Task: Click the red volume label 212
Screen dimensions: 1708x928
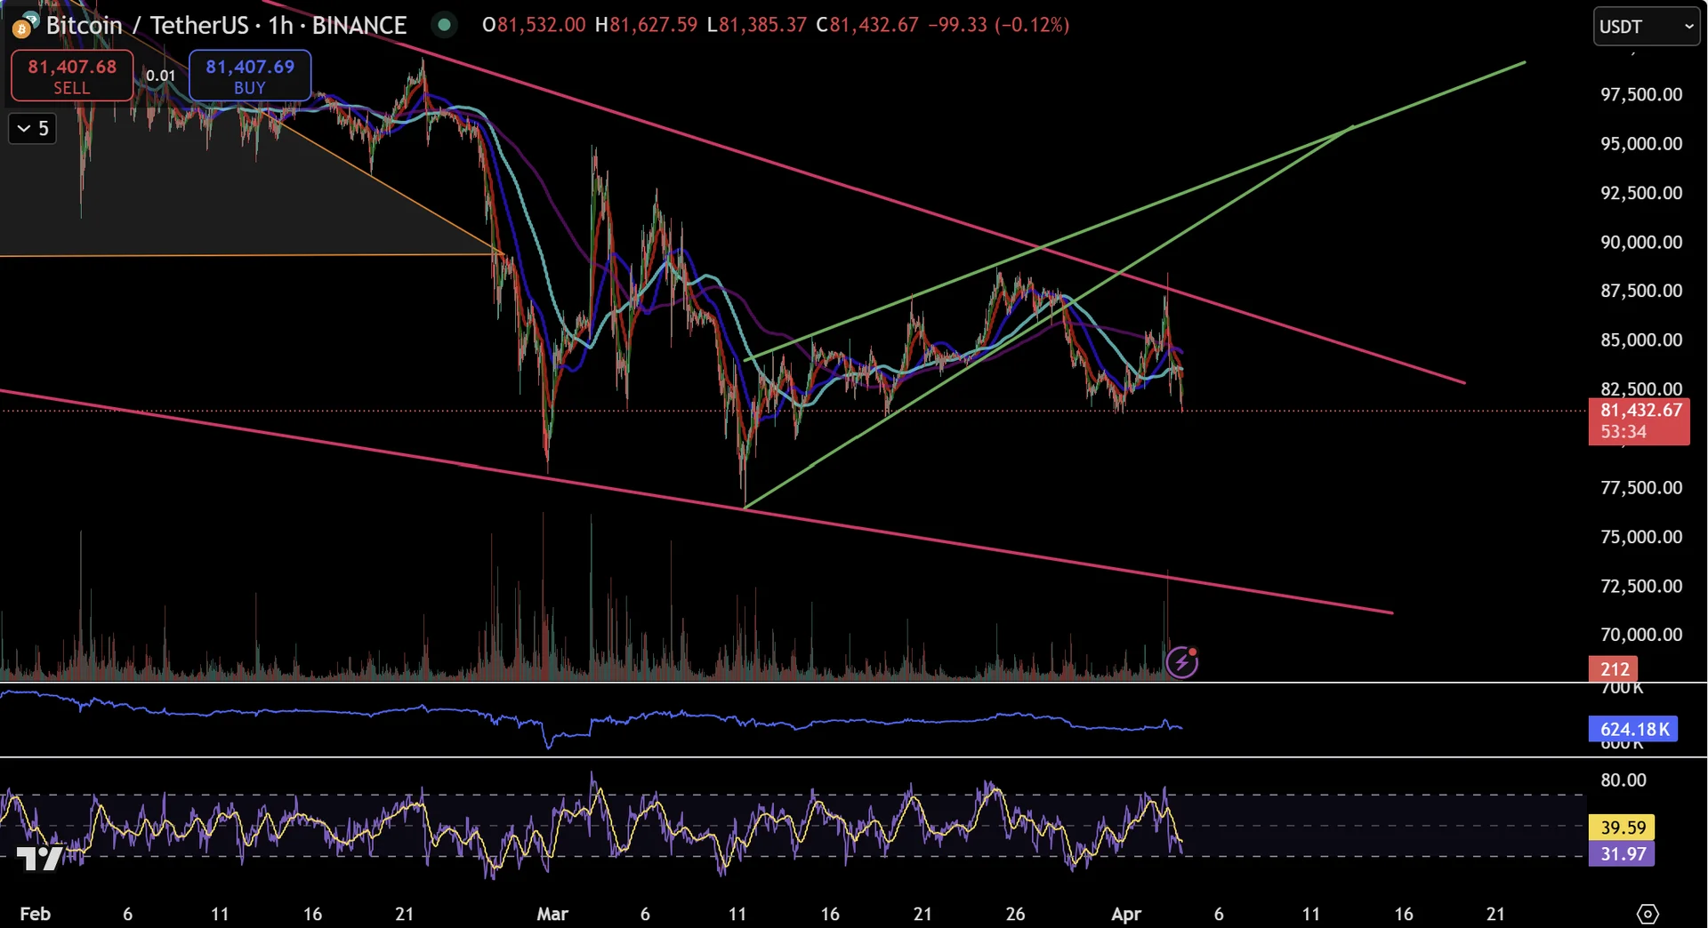Action: pyautogui.click(x=1614, y=668)
